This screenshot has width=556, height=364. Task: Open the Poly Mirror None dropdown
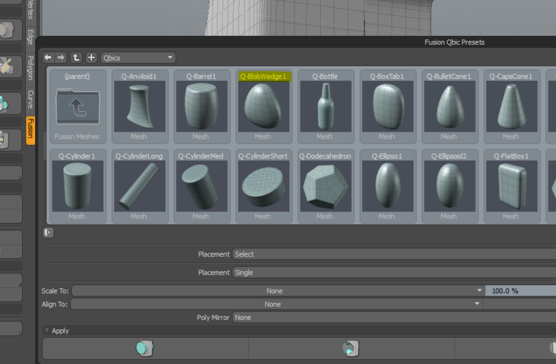coord(394,317)
